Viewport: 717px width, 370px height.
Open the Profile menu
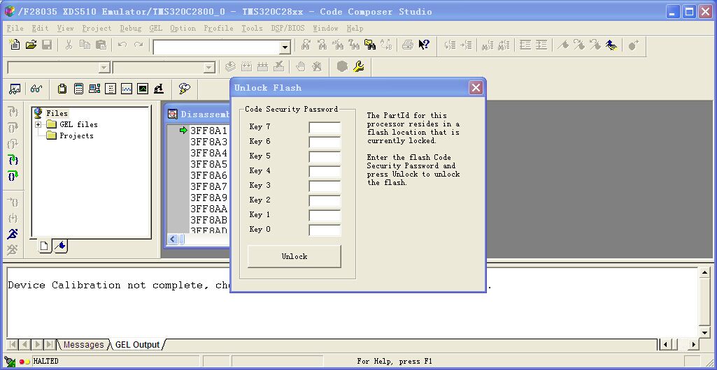click(218, 29)
